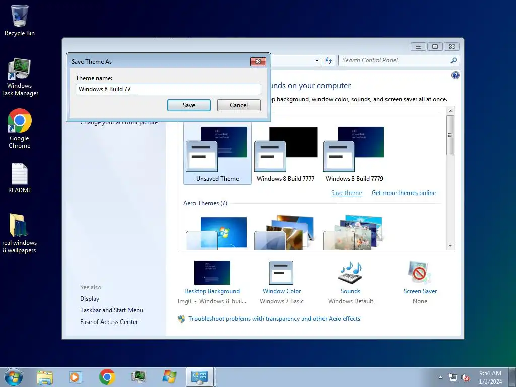Open Desktop Background settings icon
516x387 pixels.
212,273
